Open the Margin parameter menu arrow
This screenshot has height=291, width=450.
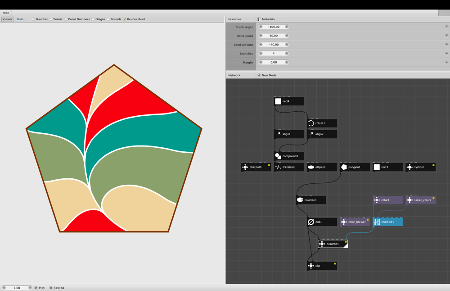coord(446,62)
